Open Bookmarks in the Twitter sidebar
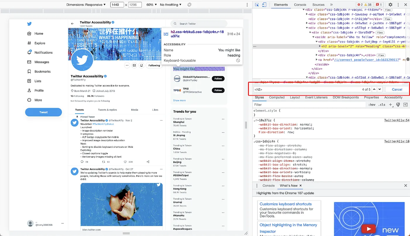 pos(39,72)
